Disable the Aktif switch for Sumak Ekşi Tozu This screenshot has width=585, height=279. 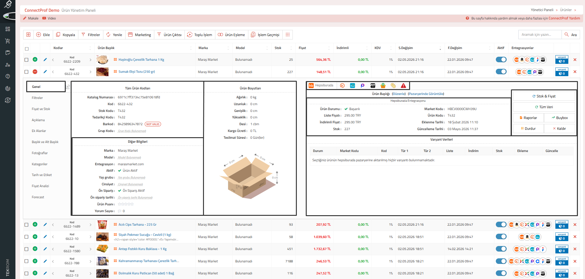click(501, 72)
